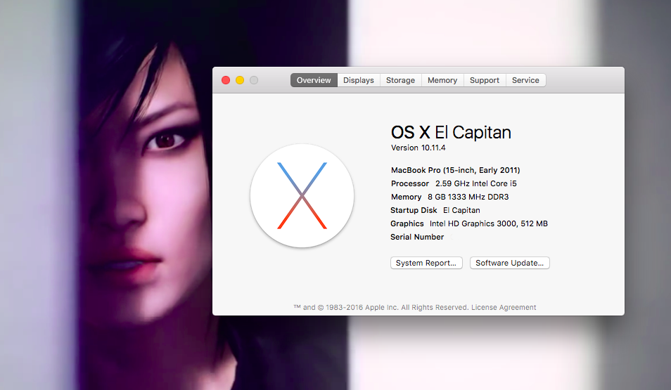
Task: Click the El Capitan startup disk value
Action: coord(461,210)
